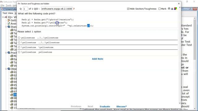This screenshot has height=111, width=198.
Task: Open the File menu
Action: (x=2, y=6)
